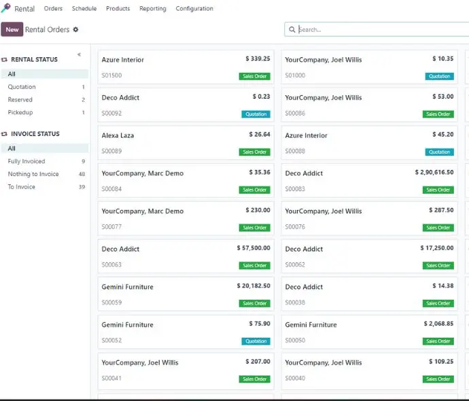Select All under Invoice Status
The image size is (469, 401).
click(x=45, y=148)
